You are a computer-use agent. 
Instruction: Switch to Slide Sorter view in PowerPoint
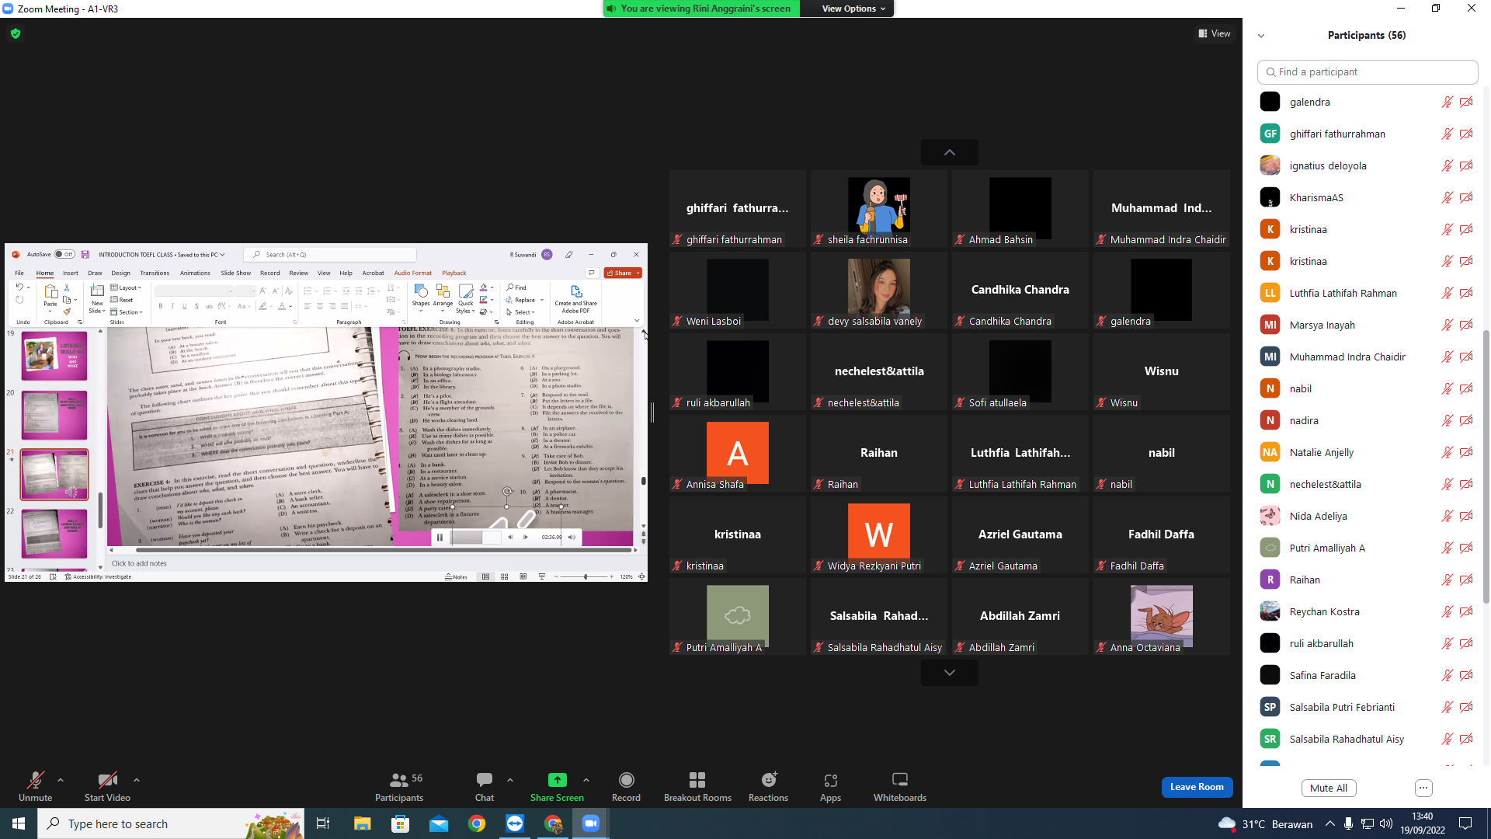505,576
